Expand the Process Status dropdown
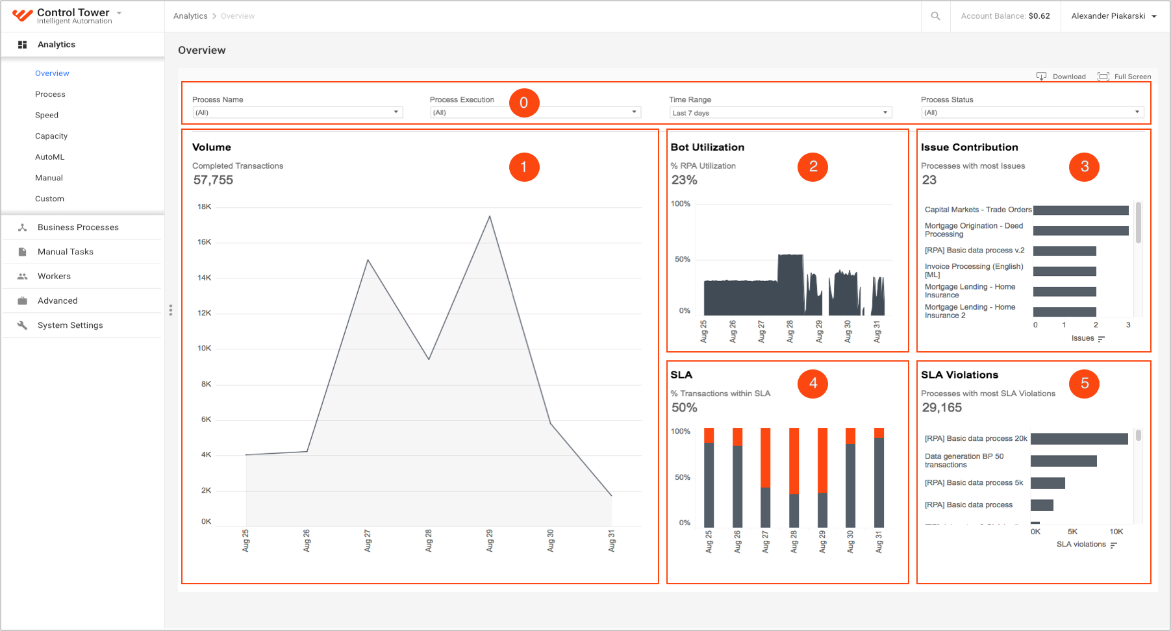The height and width of the screenshot is (631, 1171). (x=1032, y=112)
